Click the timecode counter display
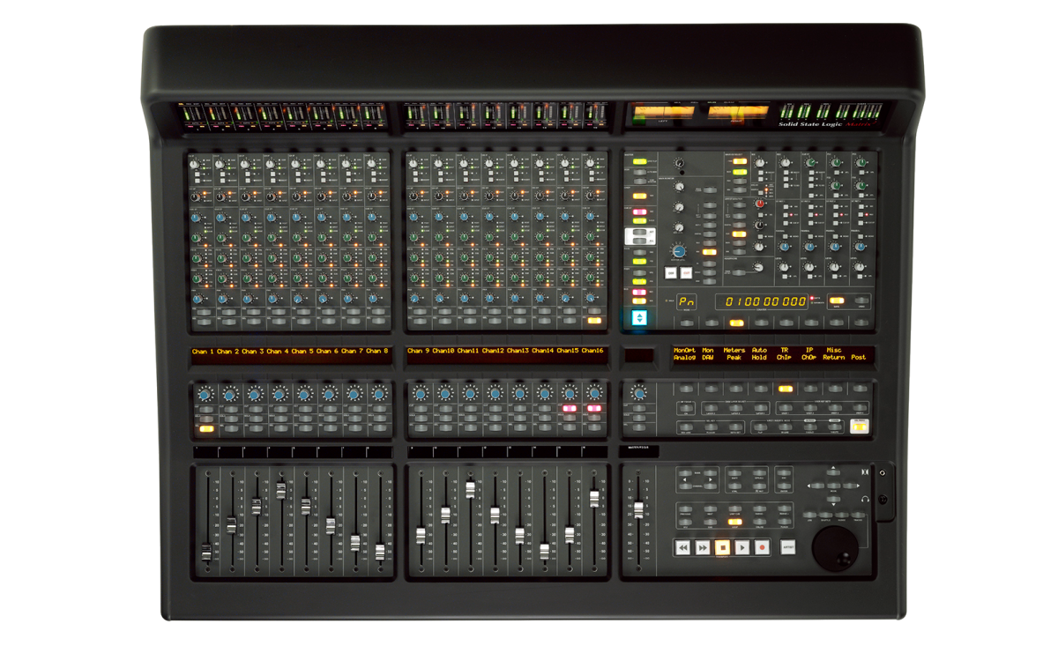 [764, 301]
